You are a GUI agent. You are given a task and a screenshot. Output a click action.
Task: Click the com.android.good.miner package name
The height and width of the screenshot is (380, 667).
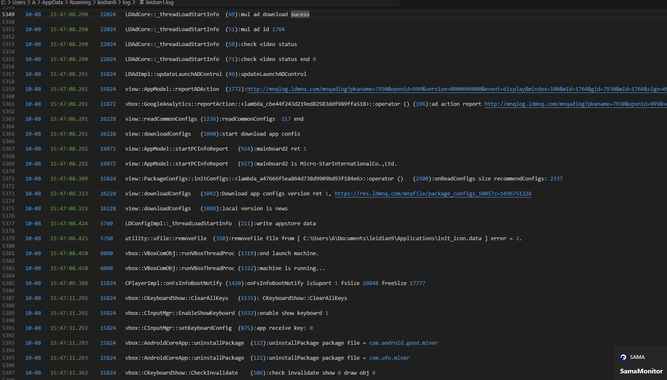pyautogui.click(x=403, y=343)
